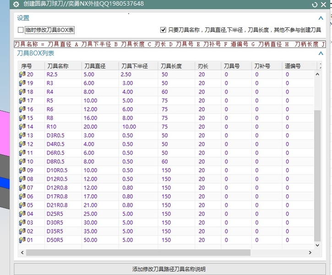Click the horizontal scrollbar thumb
Viewport: 332px width, 275px height.
pyautogui.click(x=138, y=253)
